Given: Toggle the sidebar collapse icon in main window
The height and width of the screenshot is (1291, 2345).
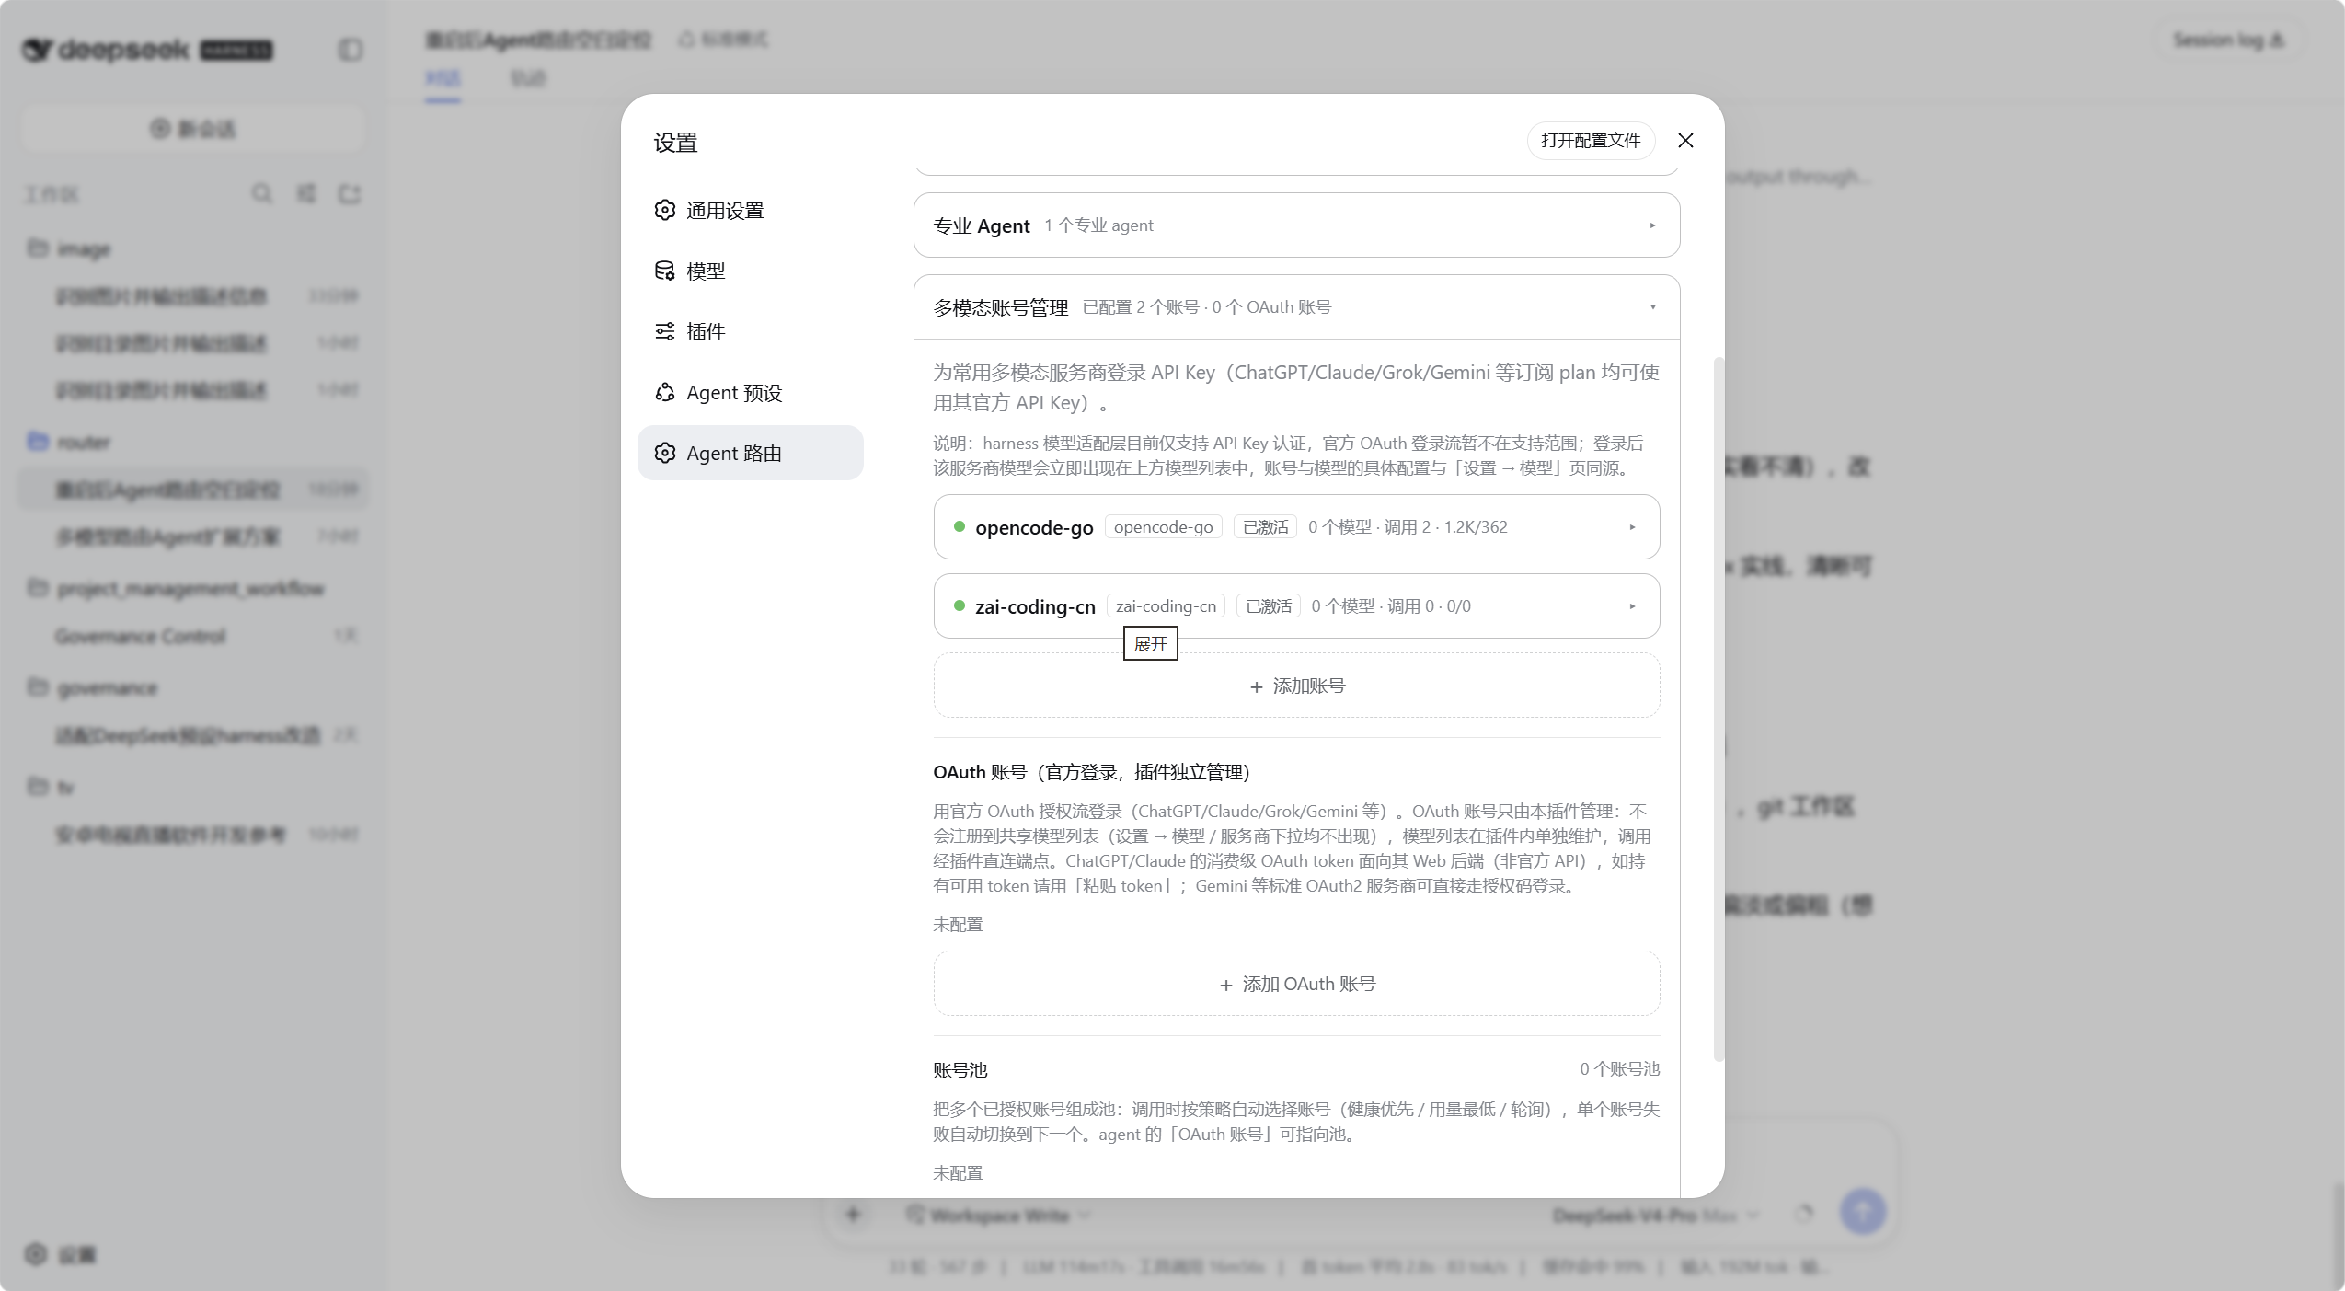Looking at the screenshot, I should pos(351,50).
